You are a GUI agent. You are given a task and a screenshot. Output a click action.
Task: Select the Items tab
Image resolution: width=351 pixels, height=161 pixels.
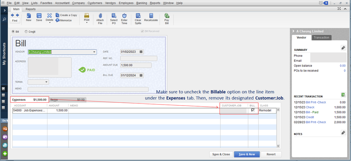(67, 100)
